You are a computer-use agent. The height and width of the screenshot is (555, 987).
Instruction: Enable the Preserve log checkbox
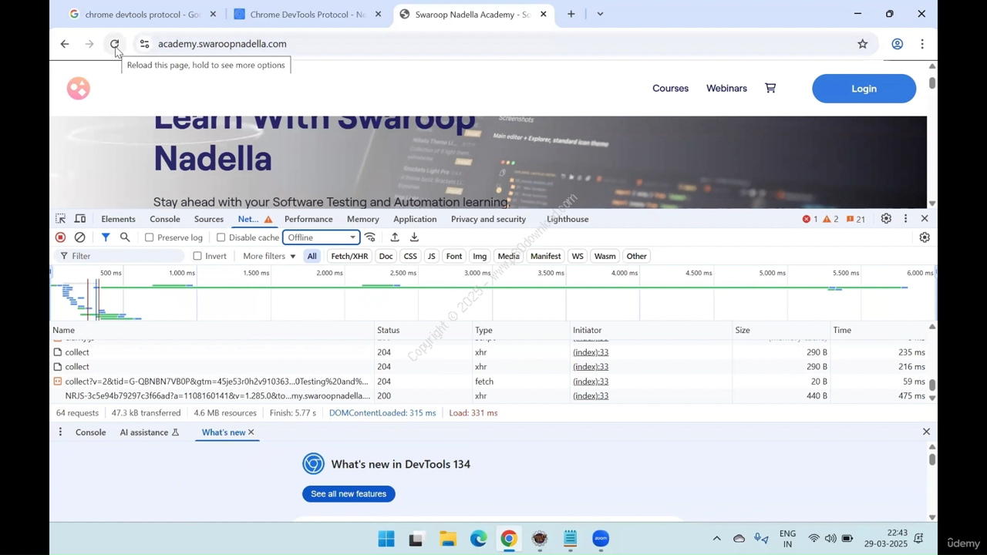tap(150, 237)
